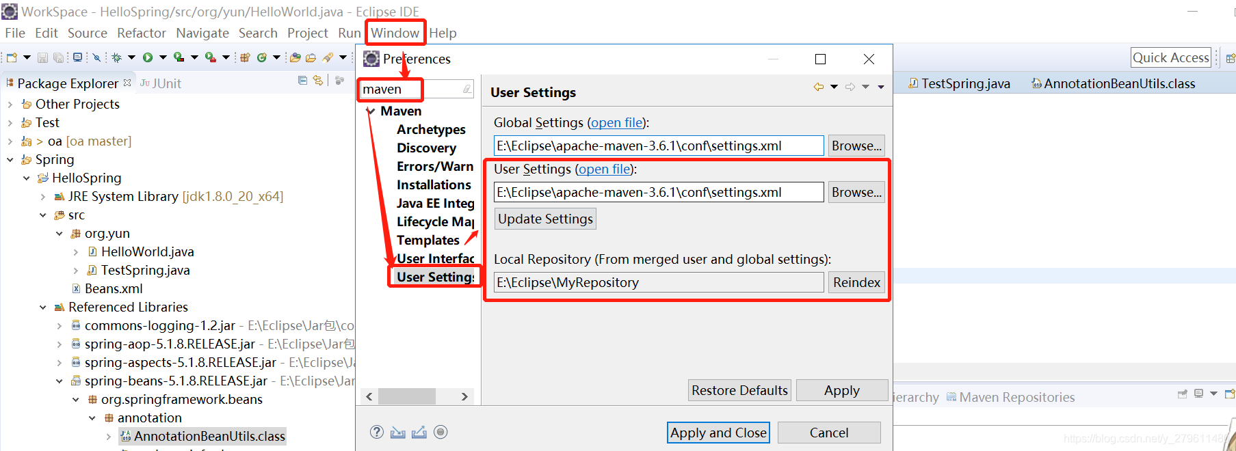Click the import preferences icon
The width and height of the screenshot is (1236, 451).
coord(398,432)
